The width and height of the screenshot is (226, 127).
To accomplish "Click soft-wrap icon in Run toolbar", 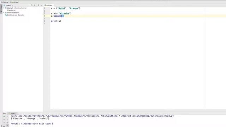I will pyautogui.click(x=7, y=122).
